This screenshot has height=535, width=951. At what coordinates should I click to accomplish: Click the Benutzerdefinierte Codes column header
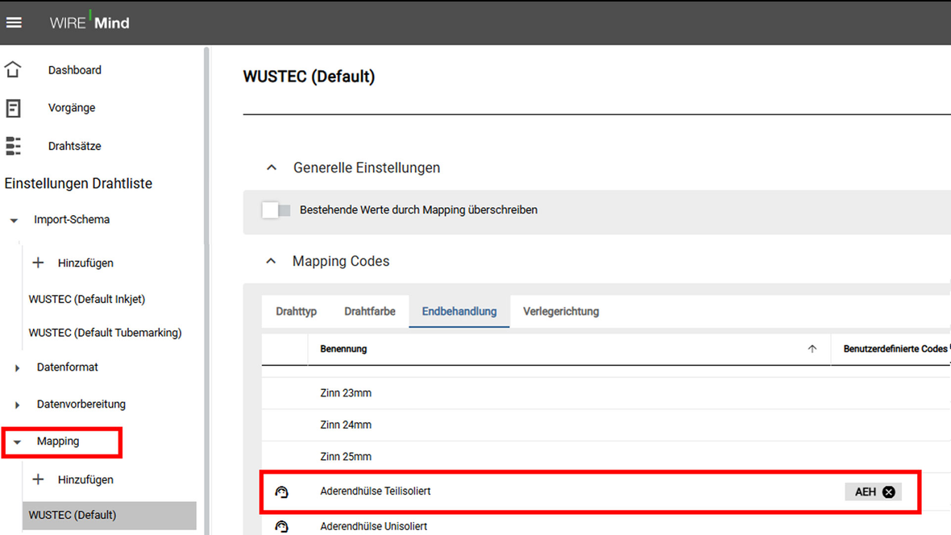(x=895, y=349)
